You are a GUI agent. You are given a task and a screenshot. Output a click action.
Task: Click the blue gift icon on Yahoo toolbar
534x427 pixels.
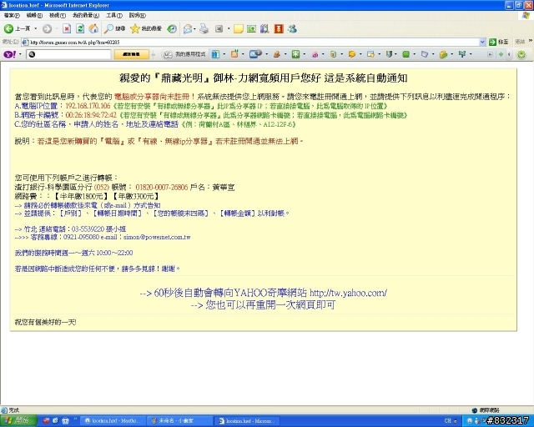(215, 54)
